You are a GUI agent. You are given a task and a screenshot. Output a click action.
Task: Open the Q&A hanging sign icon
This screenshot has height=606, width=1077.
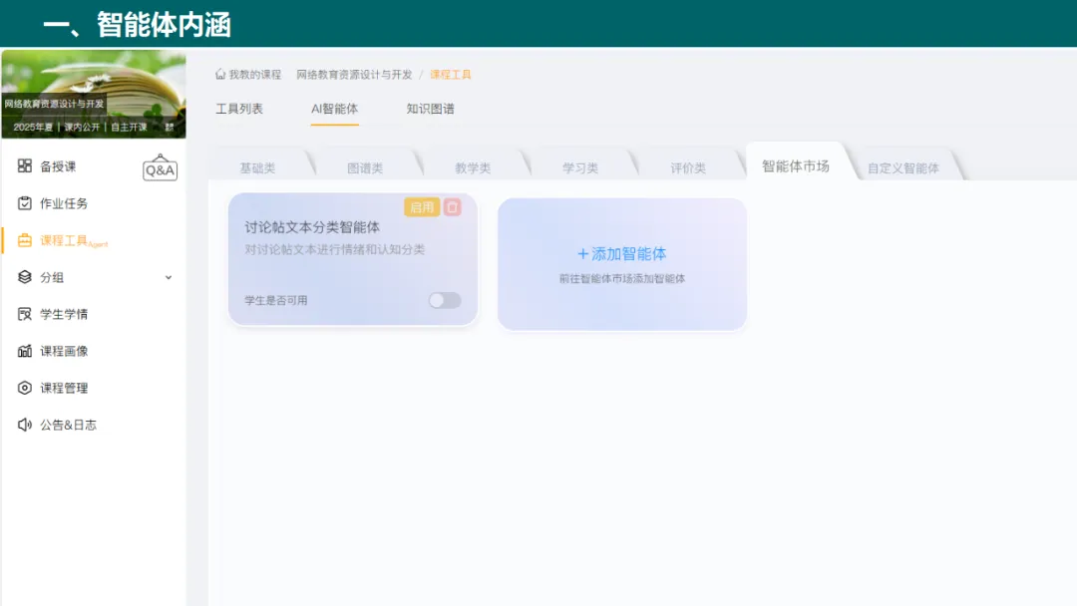click(x=160, y=168)
